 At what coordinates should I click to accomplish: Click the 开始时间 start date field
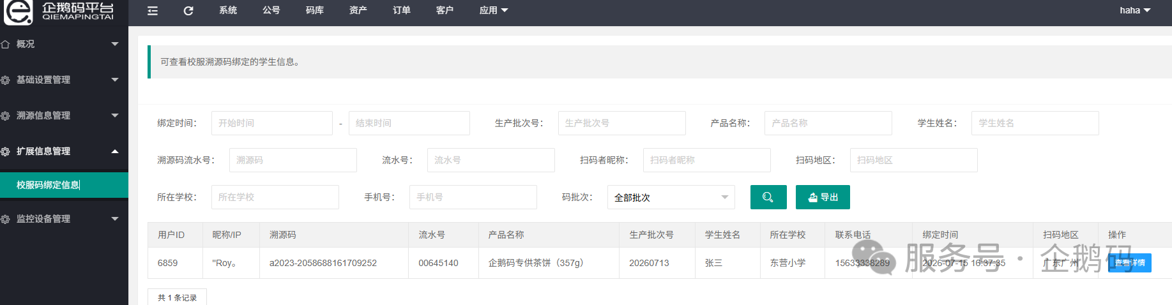(272, 123)
